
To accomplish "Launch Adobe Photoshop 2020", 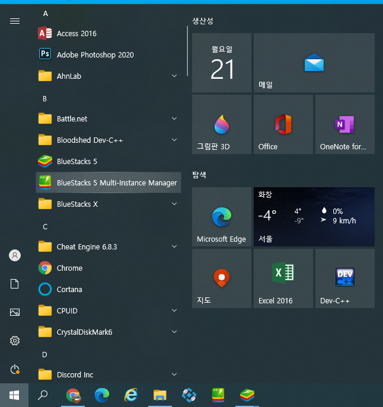I will [x=108, y=55].
